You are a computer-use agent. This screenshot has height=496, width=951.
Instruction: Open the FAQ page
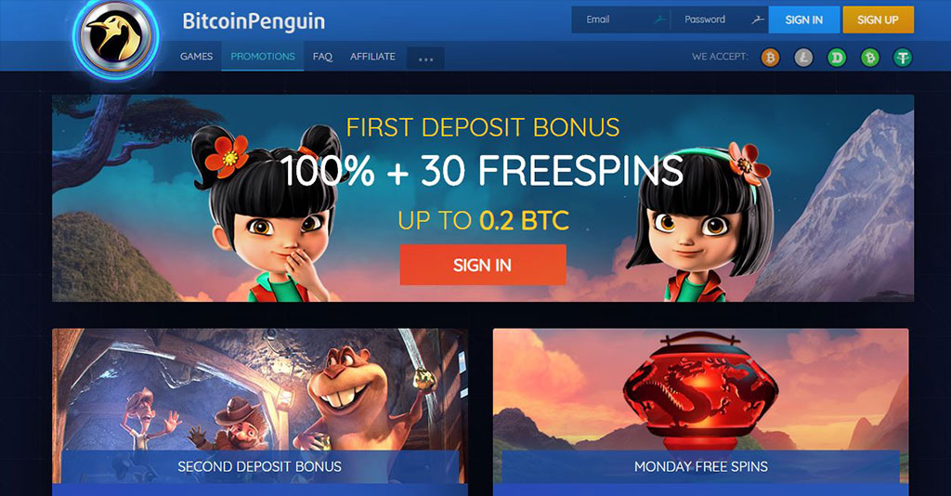coord(322,57)
